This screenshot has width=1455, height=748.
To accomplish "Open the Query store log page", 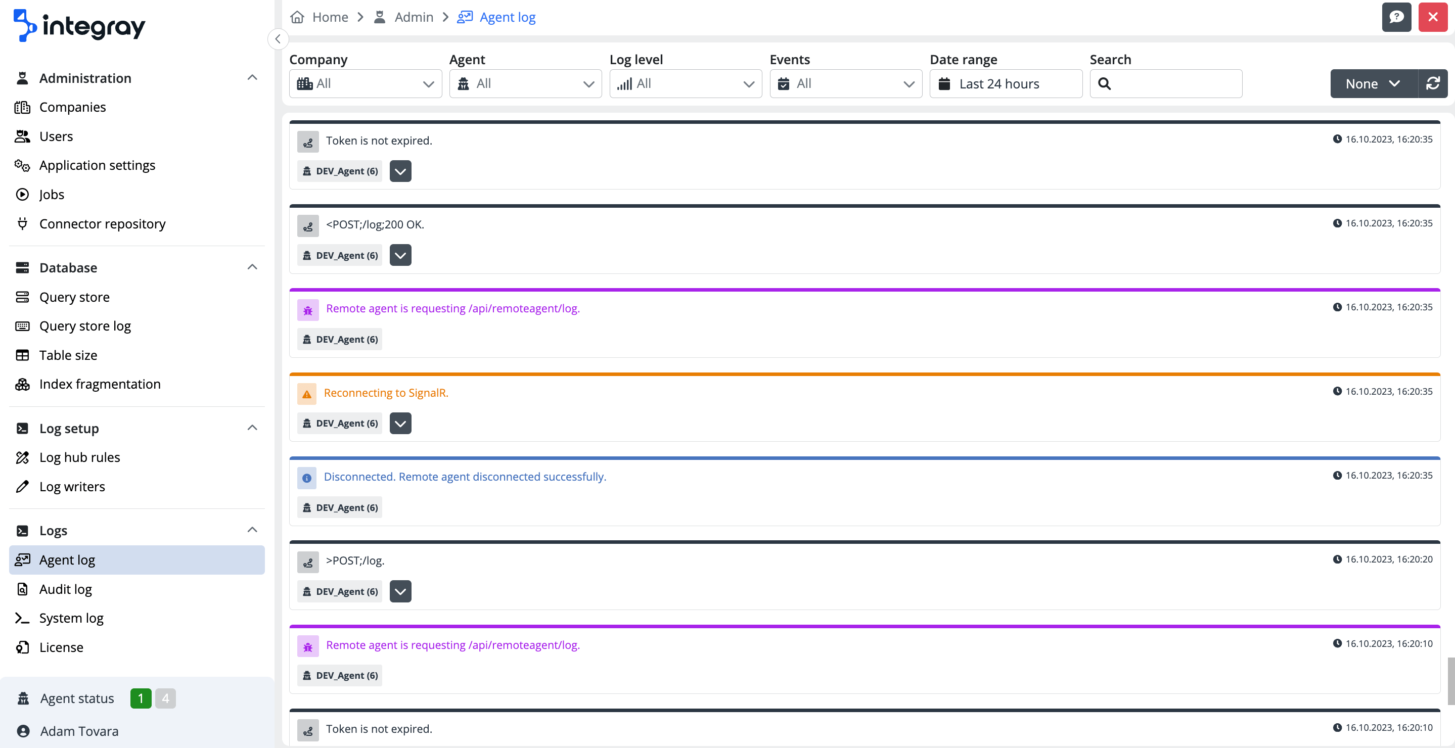I will click(x=85, y=325).
